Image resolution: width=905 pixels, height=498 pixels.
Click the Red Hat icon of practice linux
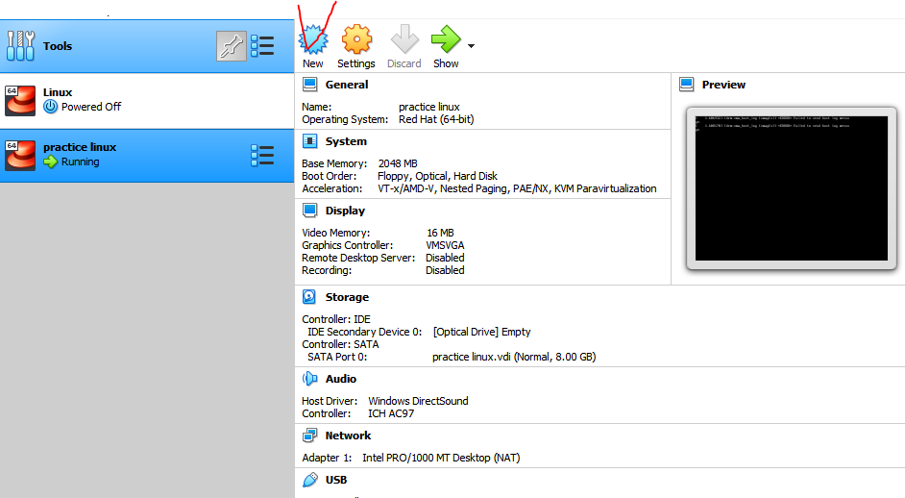click(20, 156)
